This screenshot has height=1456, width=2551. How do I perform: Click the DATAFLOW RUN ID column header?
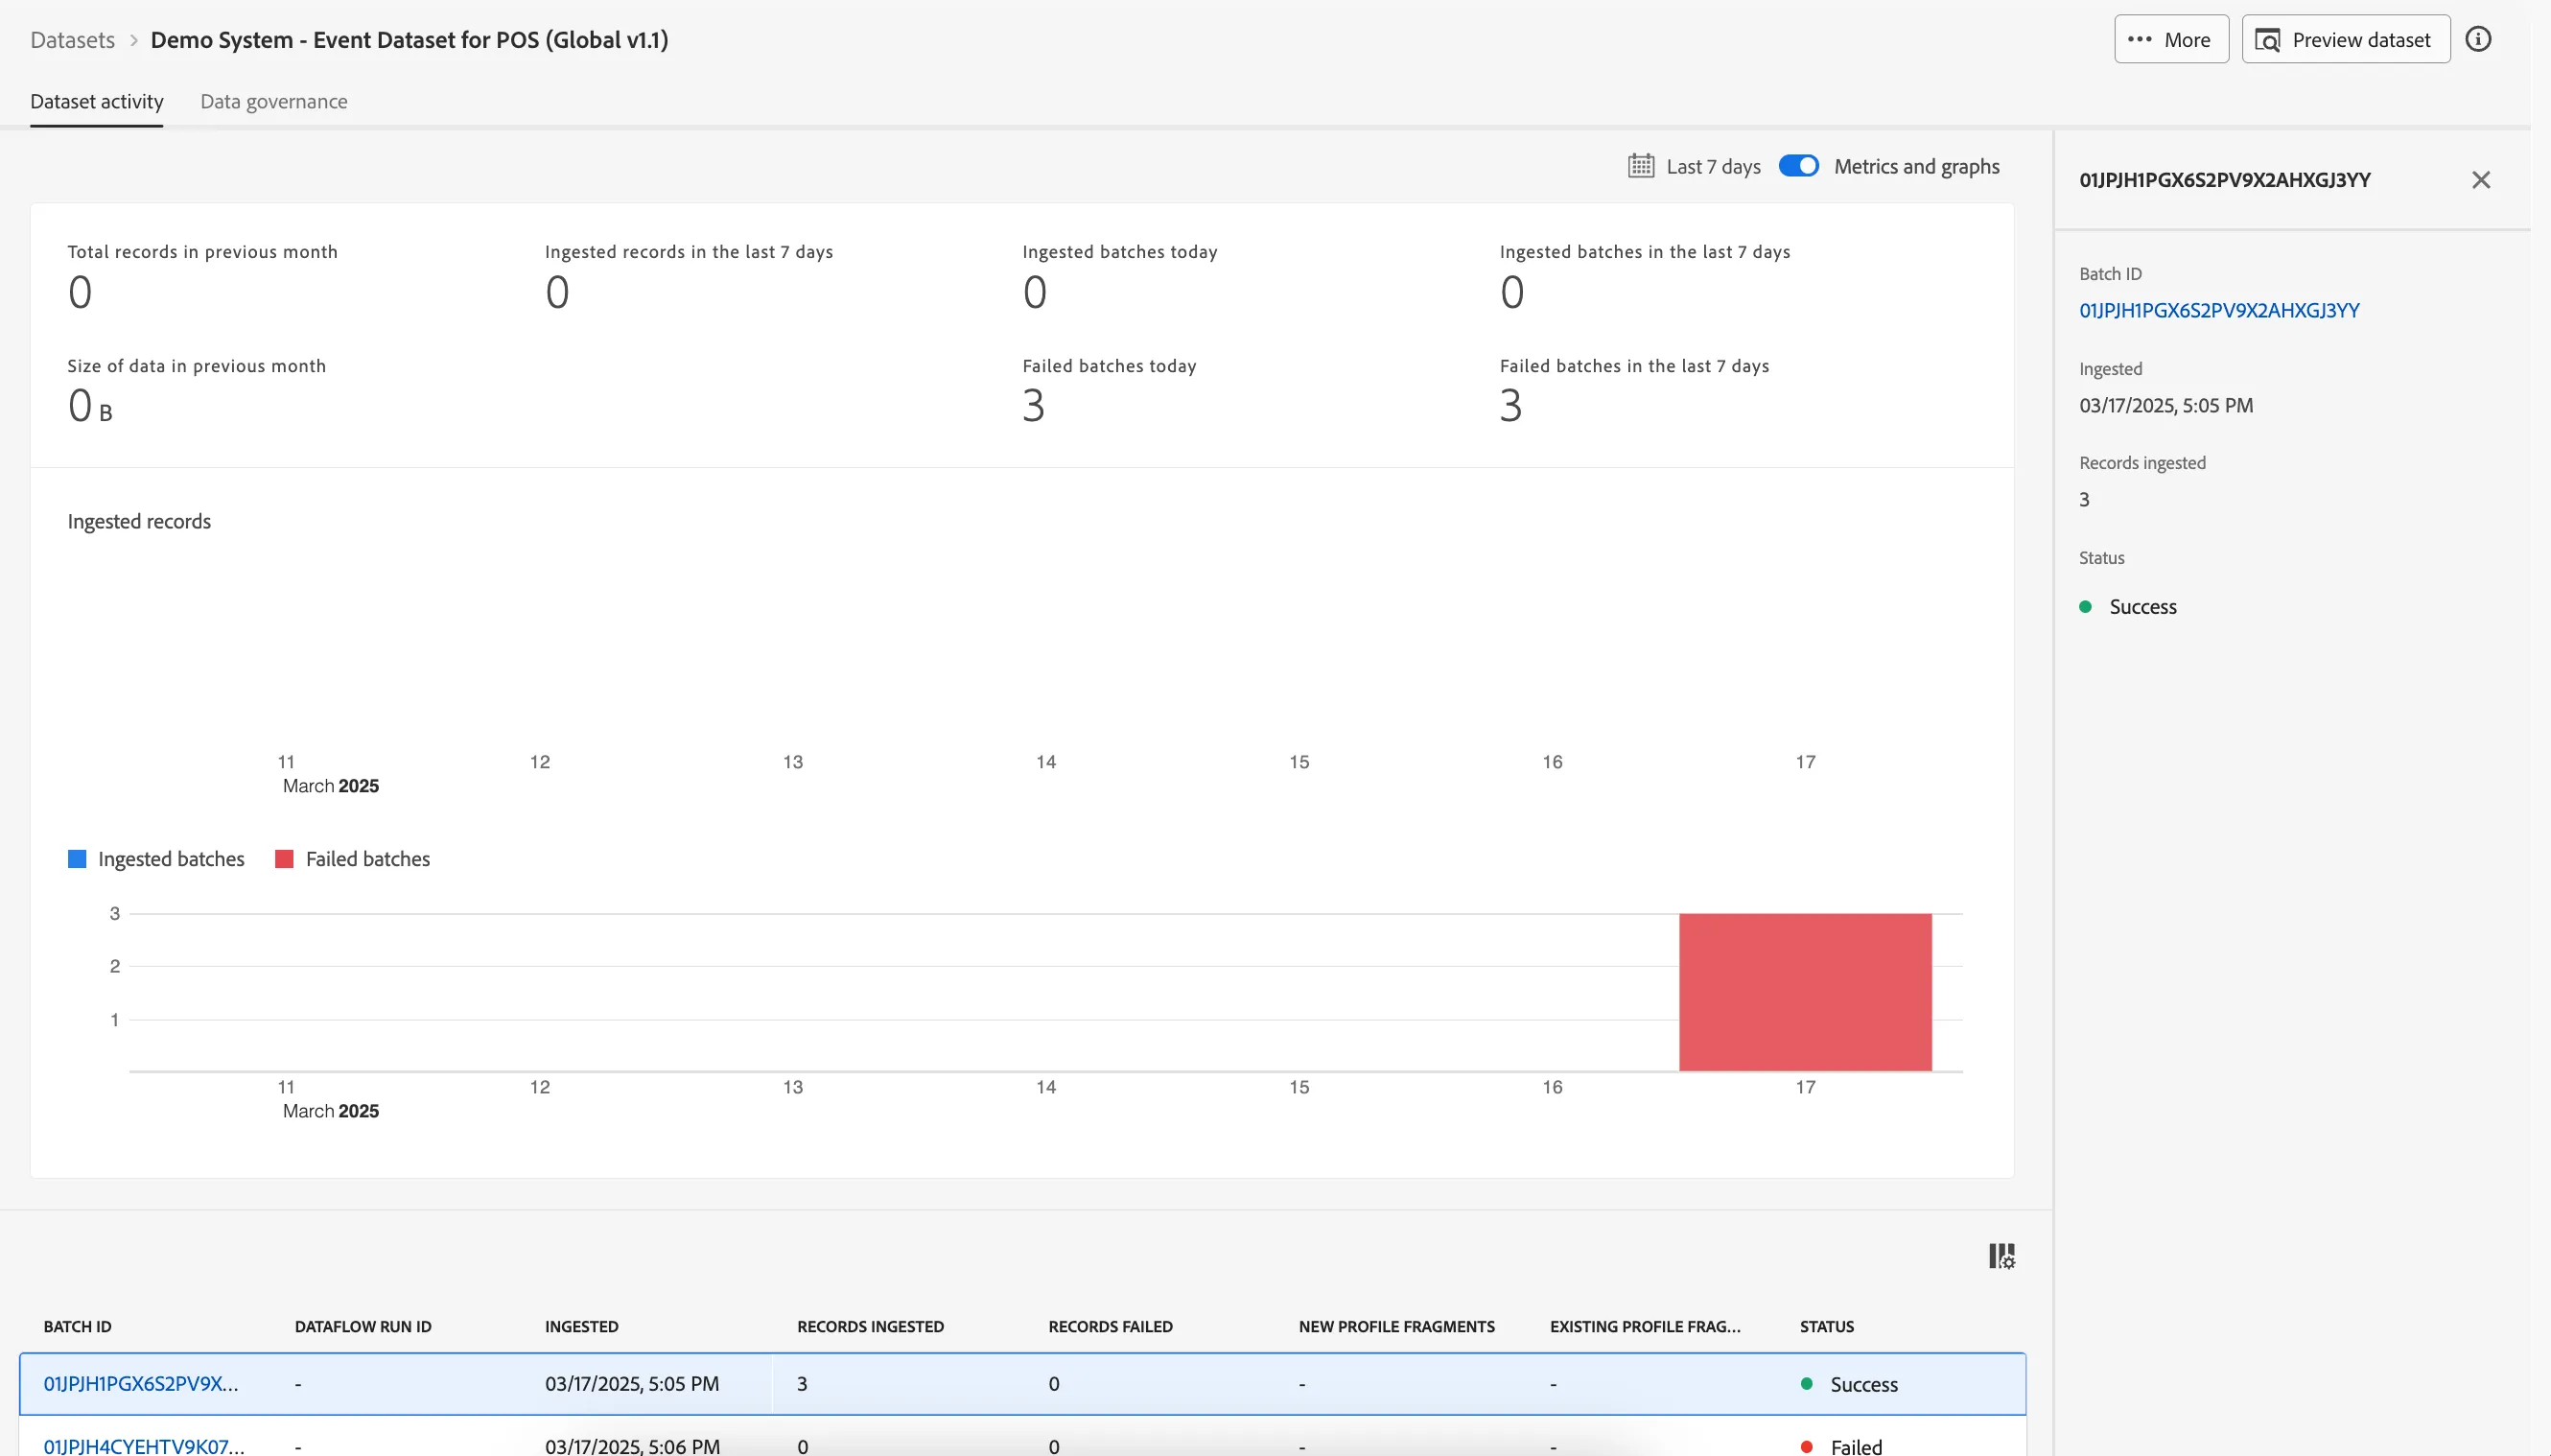point(363,1326)
